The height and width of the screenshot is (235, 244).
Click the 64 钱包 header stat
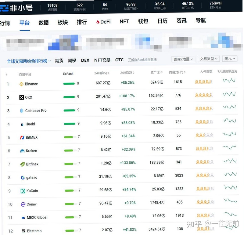[105, 7]
